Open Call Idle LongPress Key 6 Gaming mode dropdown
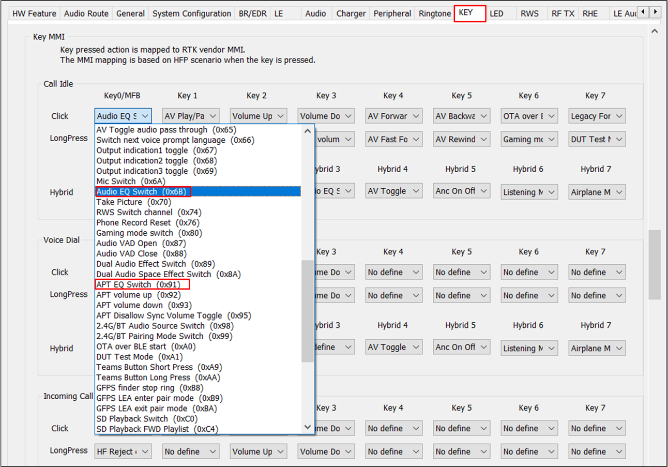Screen dimensions: 668x467 click(x=529, y=139)
